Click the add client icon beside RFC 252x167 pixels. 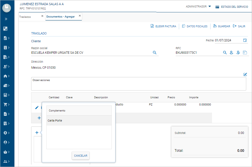tap(231, 53)
